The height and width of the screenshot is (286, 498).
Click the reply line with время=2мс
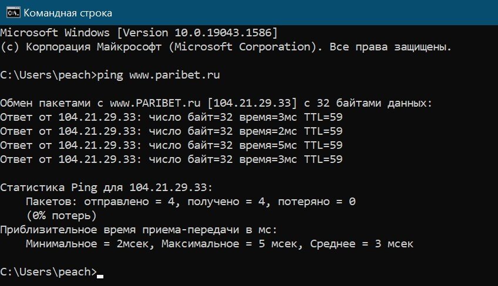[x=171, y=131]
